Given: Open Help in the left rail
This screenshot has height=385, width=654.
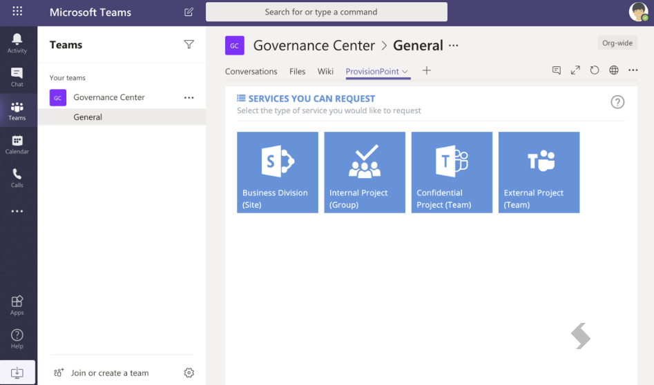Looking at the screenshot, I should (x=17, y=339).
